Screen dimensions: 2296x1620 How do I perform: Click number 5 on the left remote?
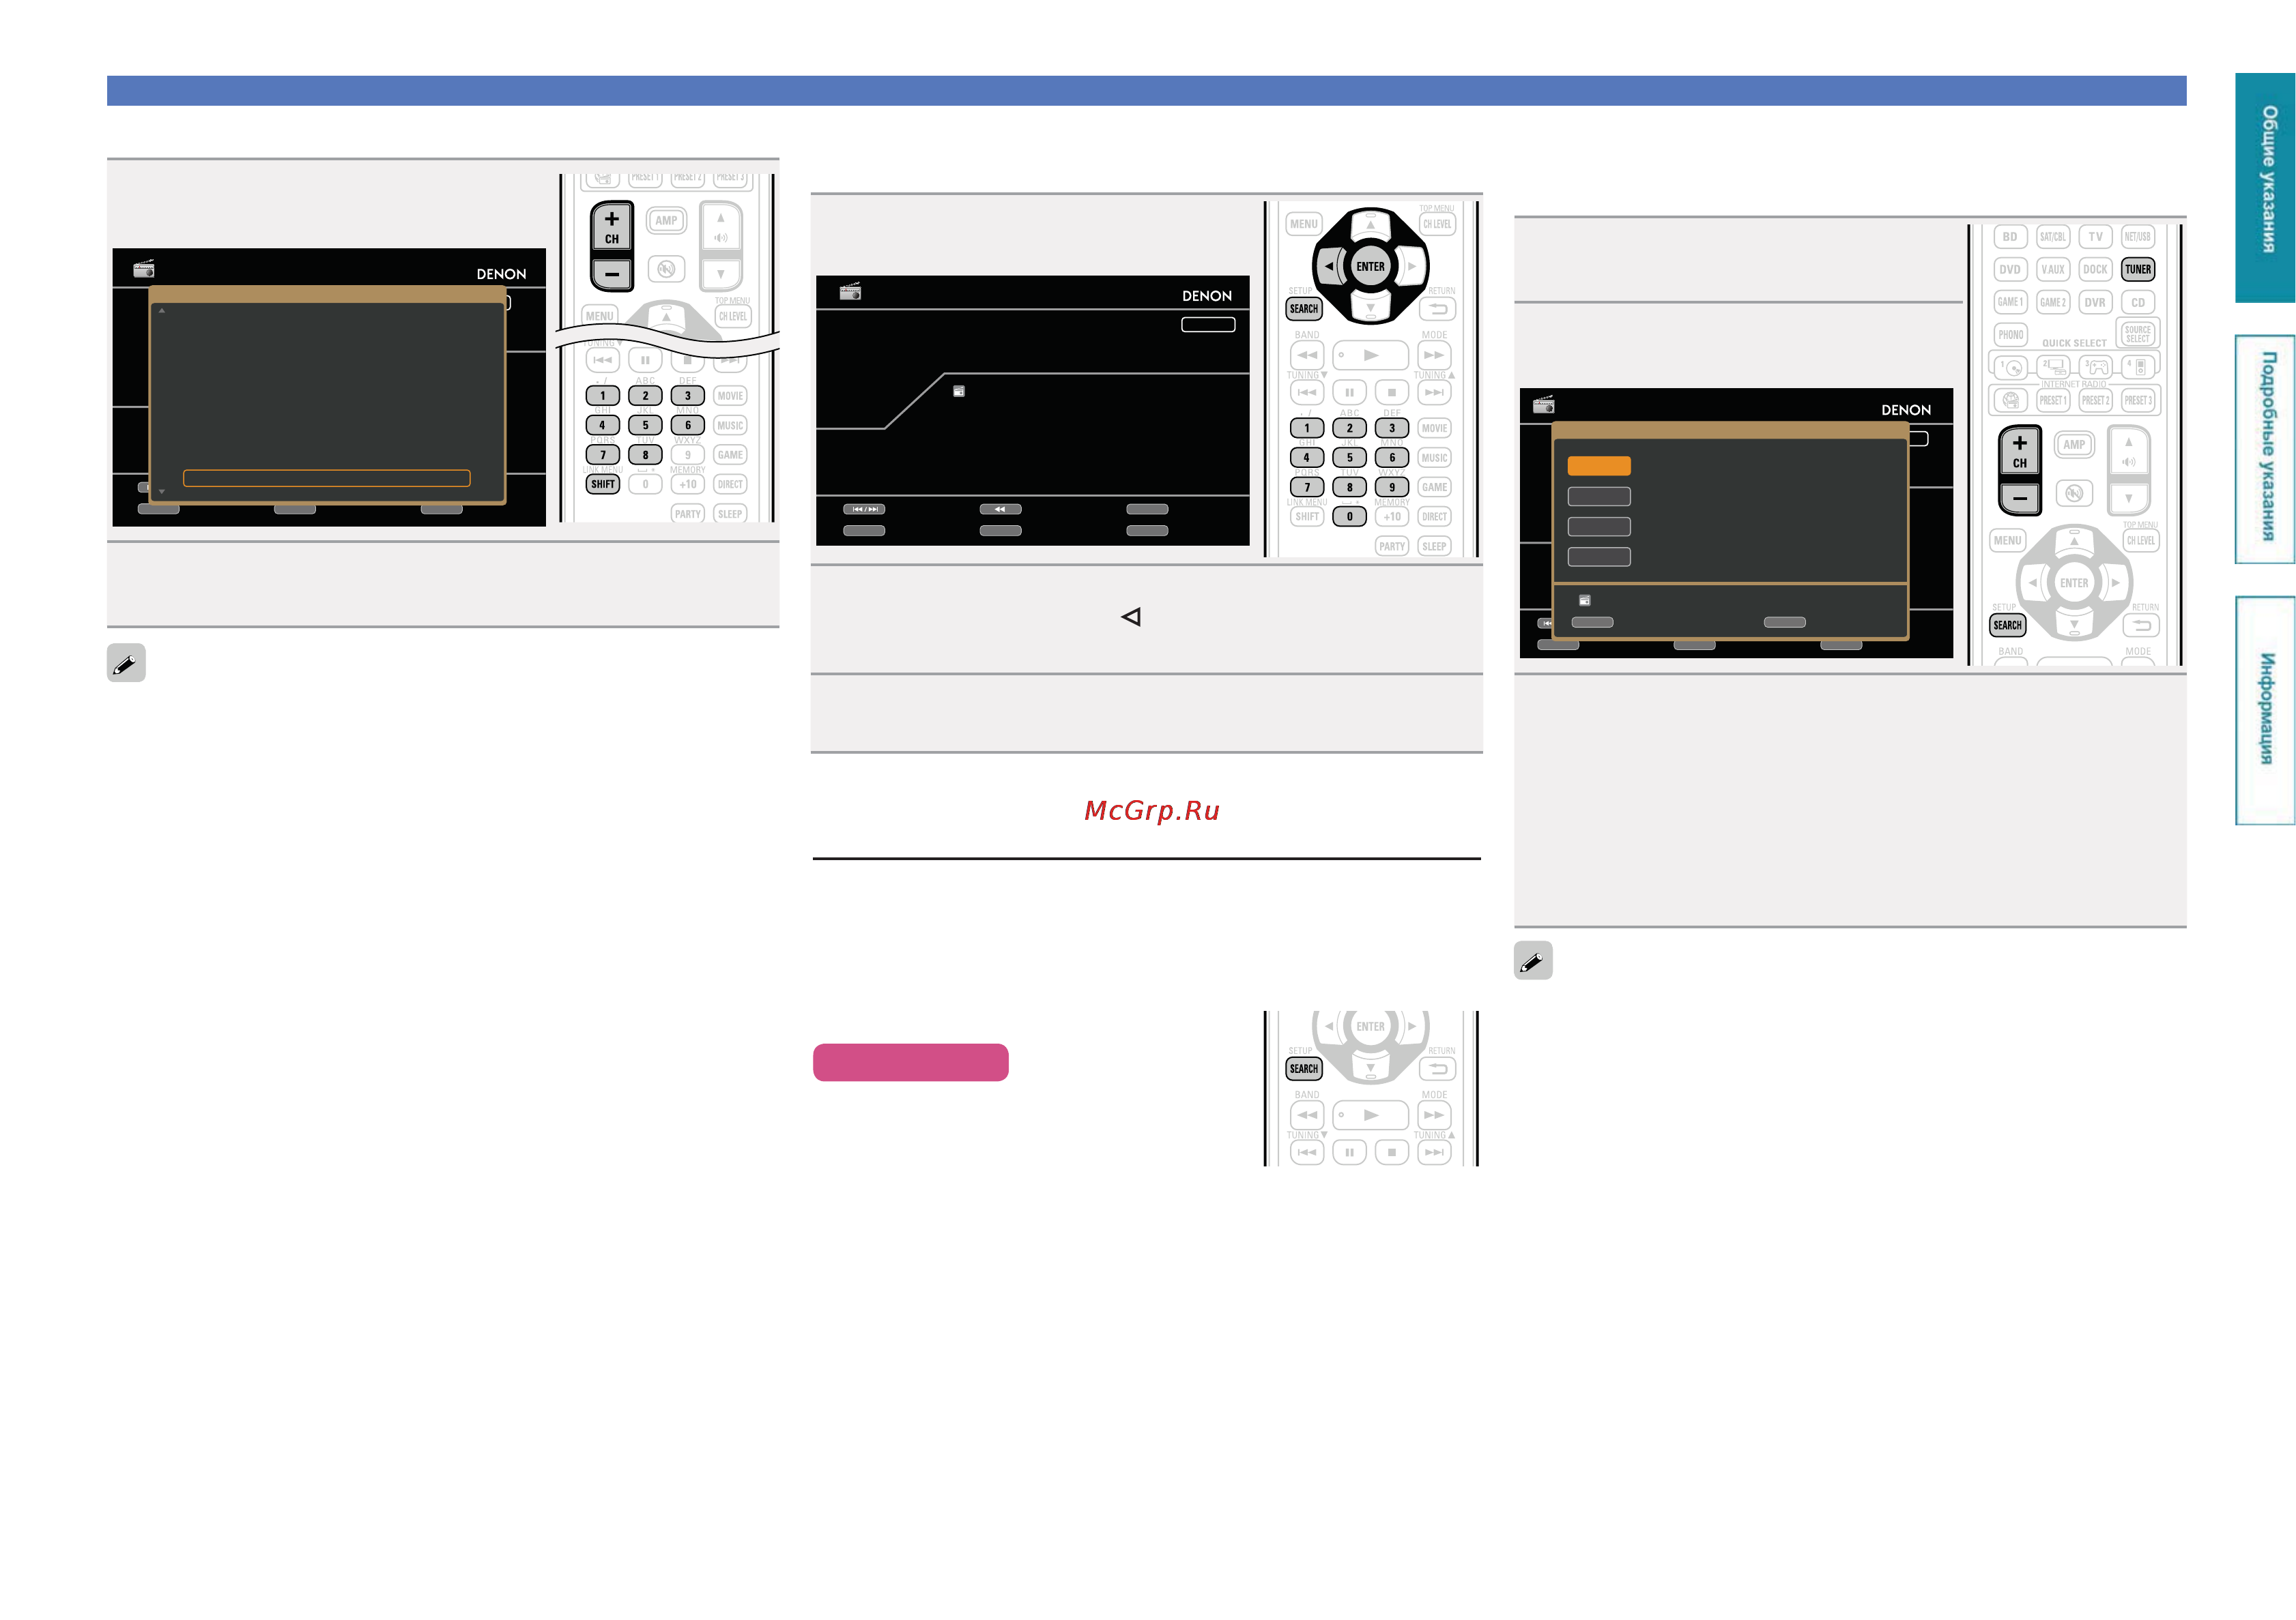[x=645, y=426]
